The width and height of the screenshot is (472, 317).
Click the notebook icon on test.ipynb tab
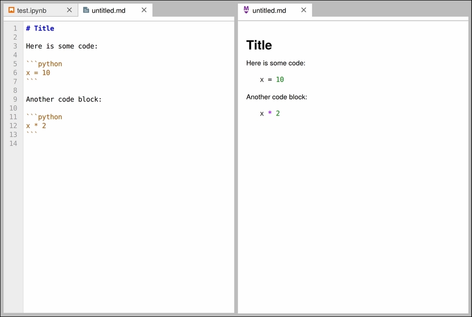(x=11, y=10)
